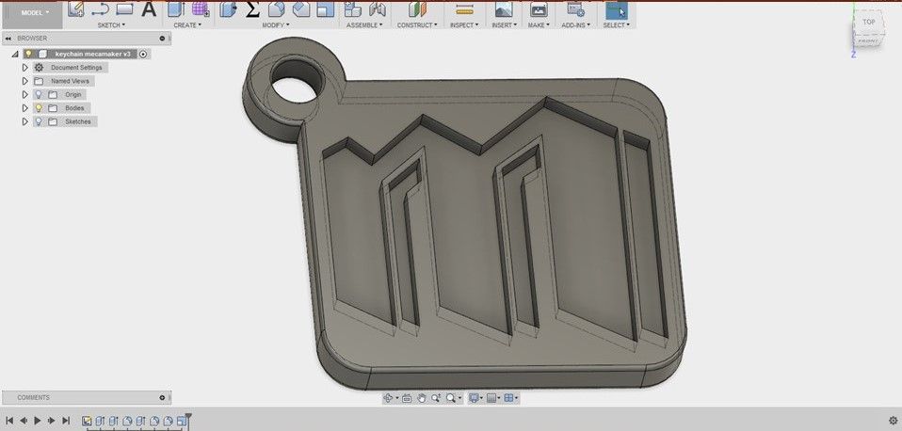Select first sketch feature in timeline
Image resolution: width=902 pixels, height=431 pixels.
point(87,422)
